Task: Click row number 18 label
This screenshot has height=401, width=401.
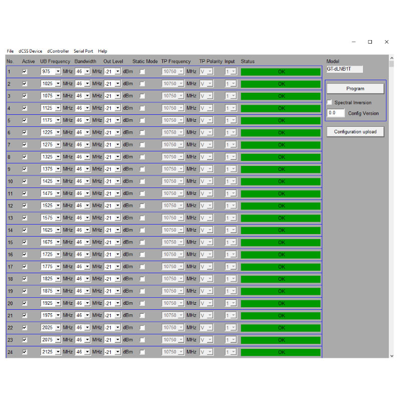Action: tap(10, 279)
